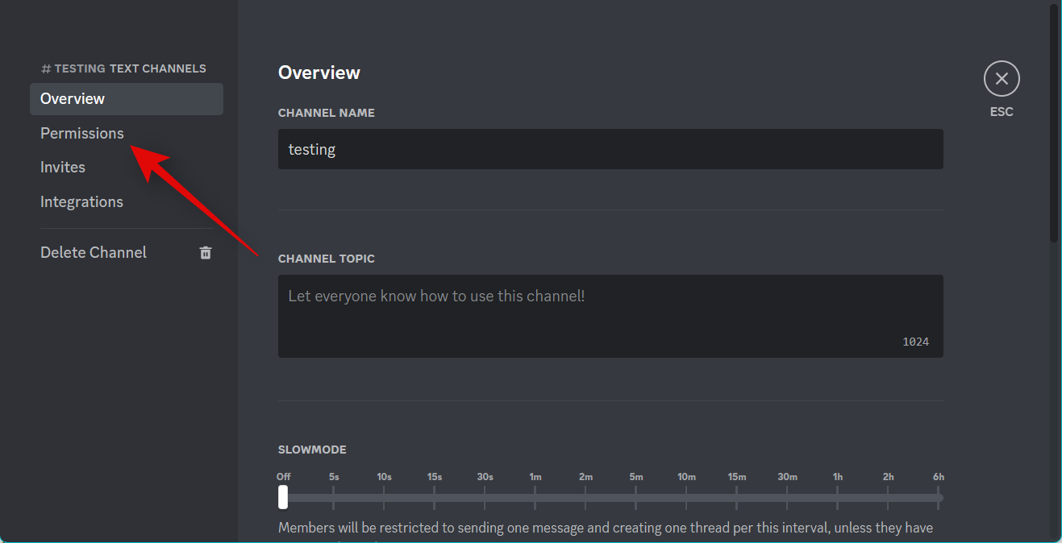Screen dimensions: 1062x543
Task: Set slowmode to the 30s mark
Action: 485,497
